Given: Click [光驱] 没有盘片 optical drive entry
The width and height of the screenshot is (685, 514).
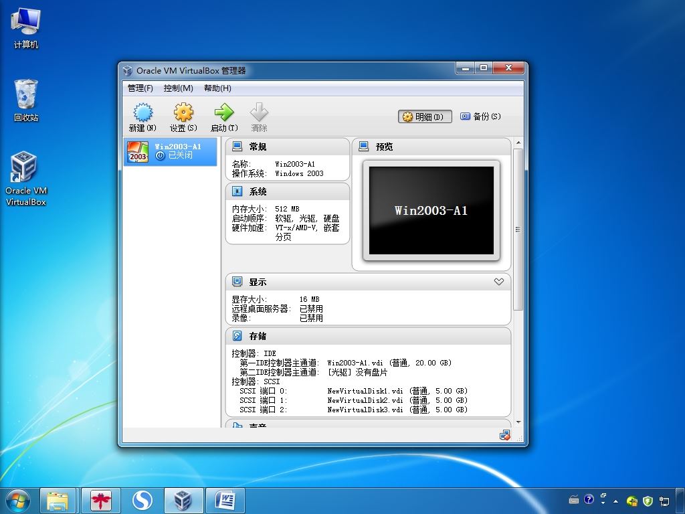Looking at the screenshot, I should pyautogui.click(x=357, y=372).
